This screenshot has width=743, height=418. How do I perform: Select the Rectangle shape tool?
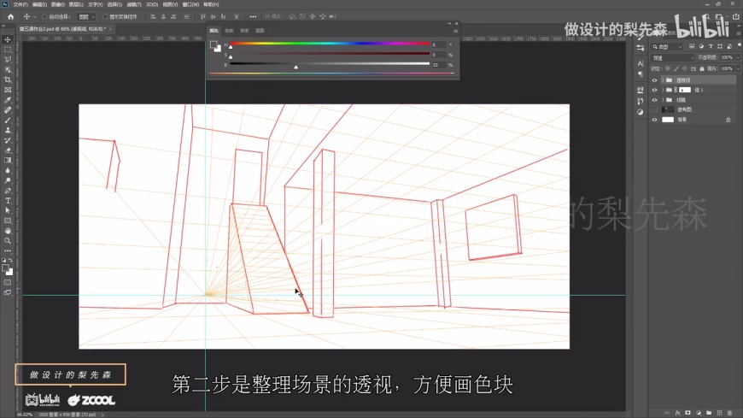click(8, 221)
